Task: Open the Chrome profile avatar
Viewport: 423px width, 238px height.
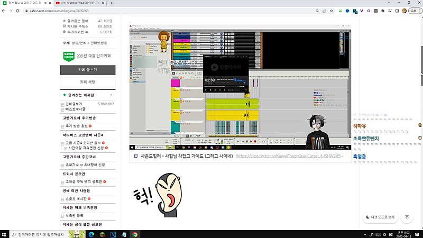Action: coord(404,11)
